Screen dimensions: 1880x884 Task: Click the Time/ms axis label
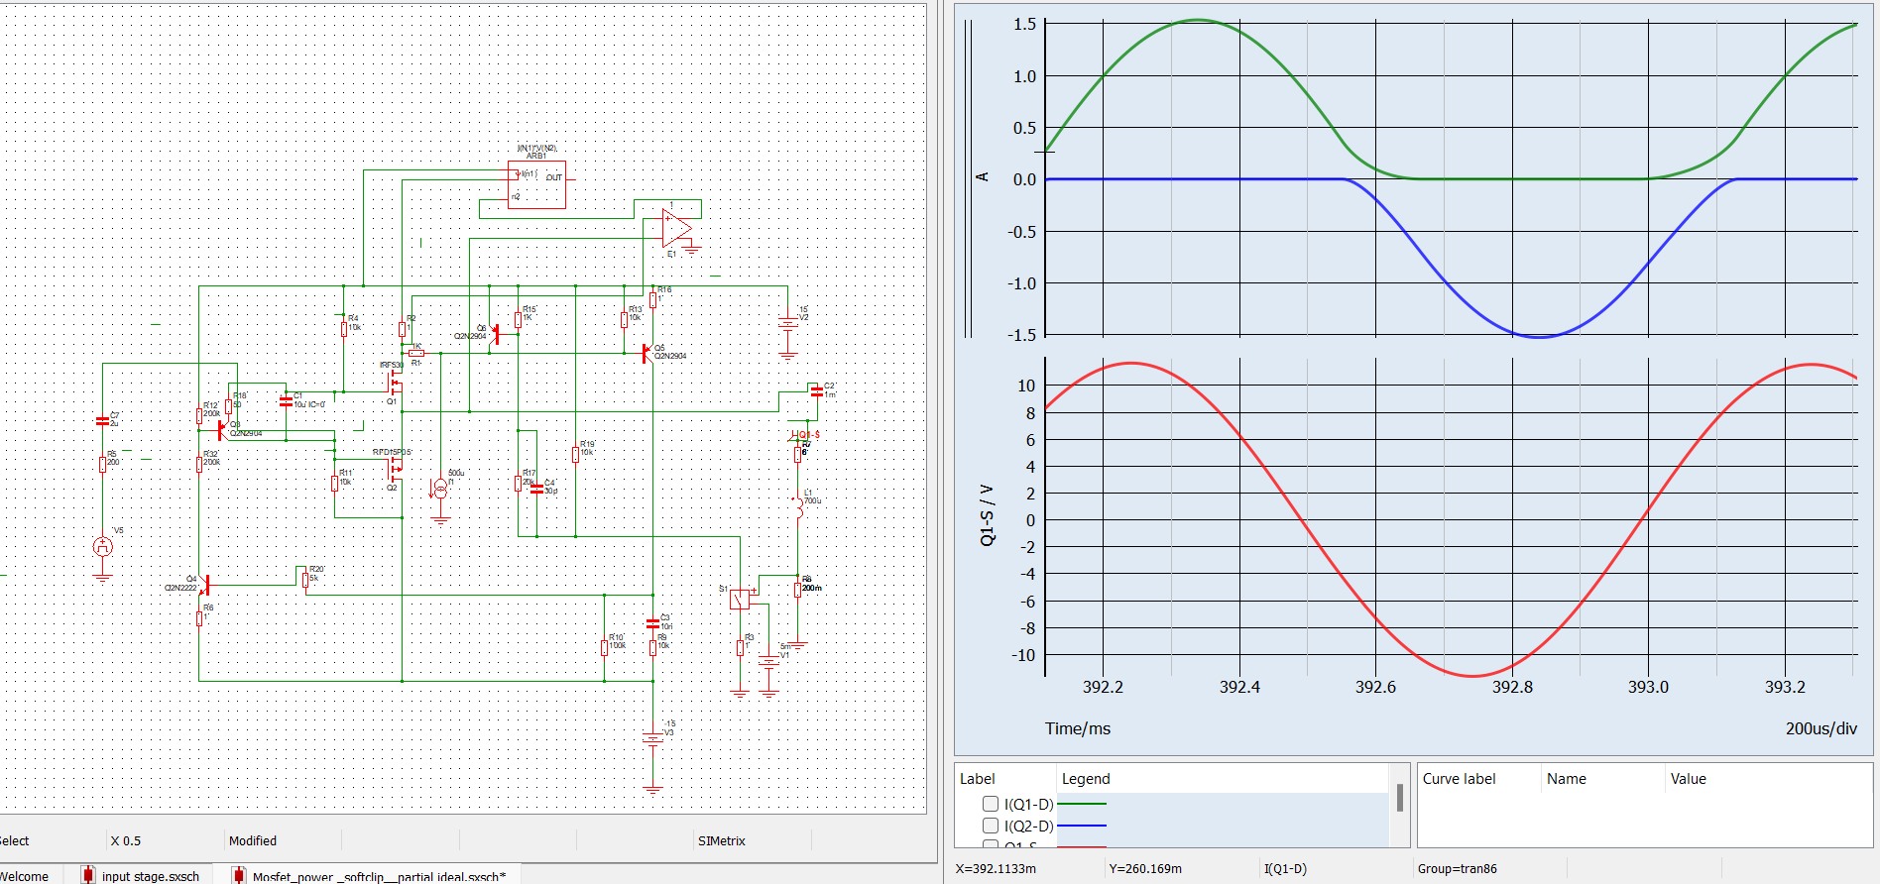coord(1078,728)
